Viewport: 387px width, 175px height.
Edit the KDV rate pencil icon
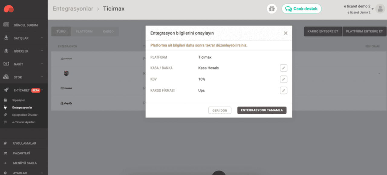click(x=283, y=79)
